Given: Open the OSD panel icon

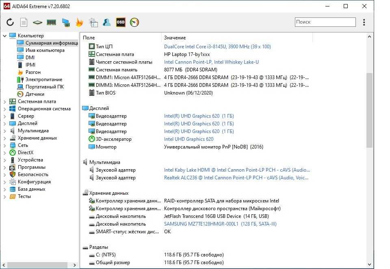Looking at the screenshot, I should point(121,22).
